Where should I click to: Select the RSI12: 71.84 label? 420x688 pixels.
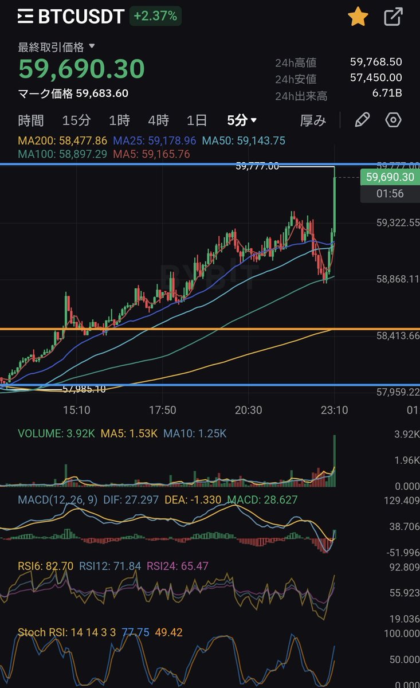(110, 566)
